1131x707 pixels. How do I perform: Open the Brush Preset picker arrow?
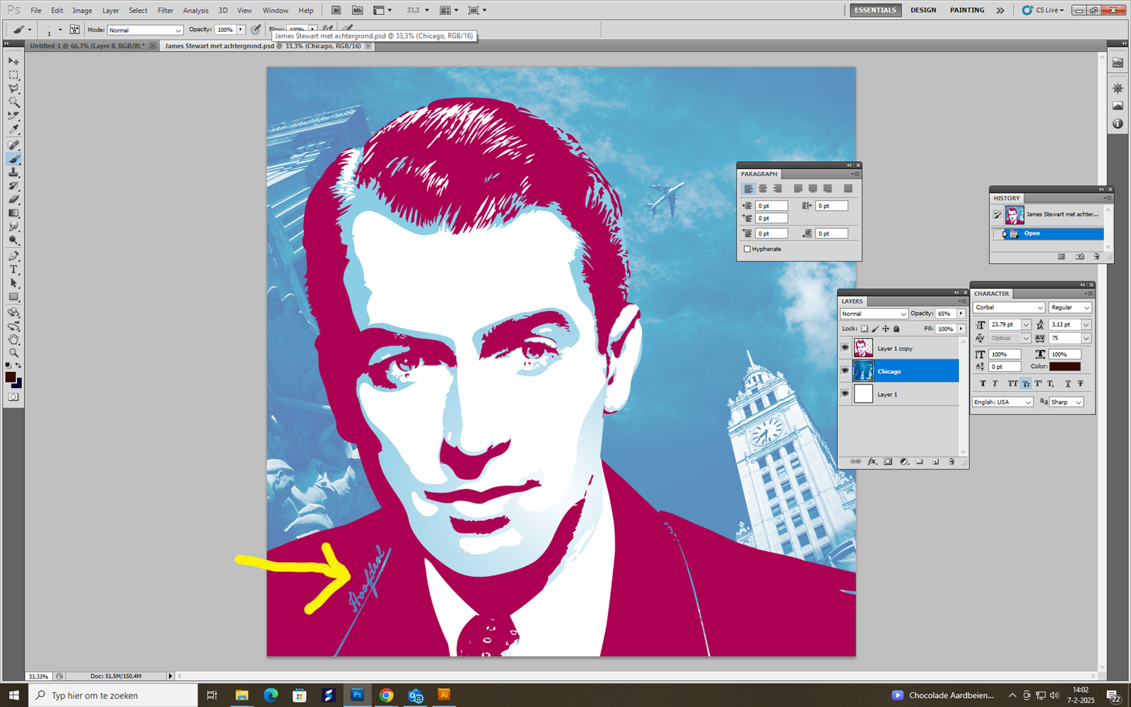point(60,30)
